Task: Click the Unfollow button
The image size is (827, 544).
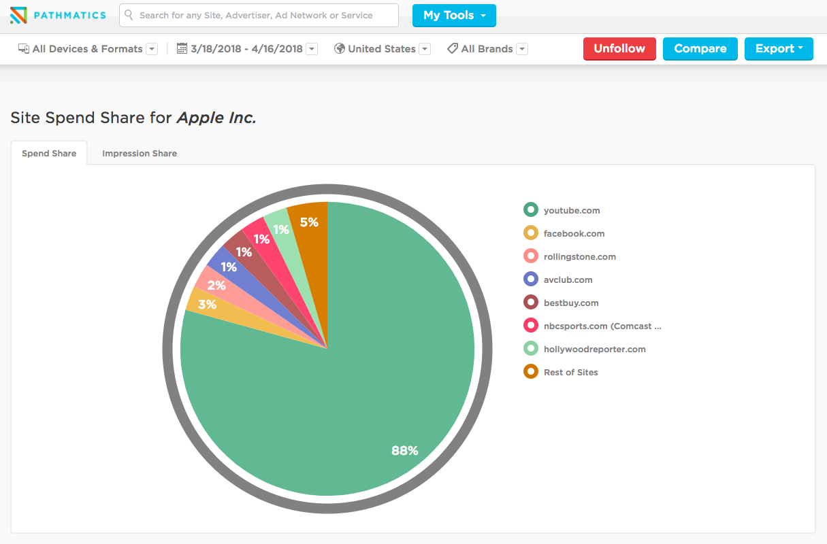Action: click(619, 48)
